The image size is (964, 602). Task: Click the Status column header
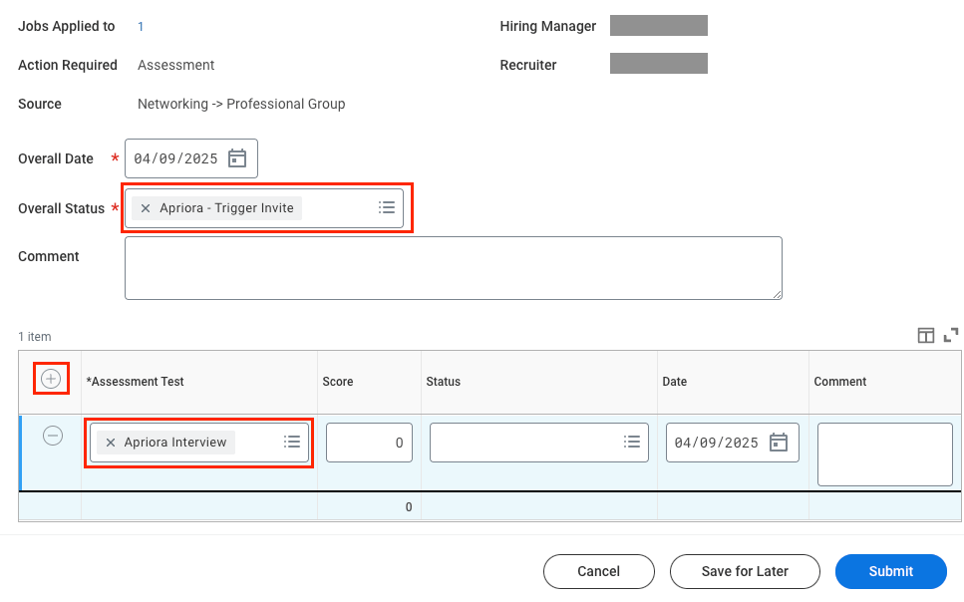(444, 382)
